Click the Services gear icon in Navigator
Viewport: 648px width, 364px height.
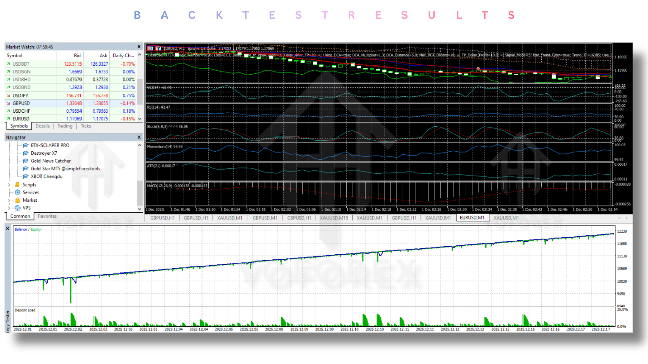click(18, 192)
